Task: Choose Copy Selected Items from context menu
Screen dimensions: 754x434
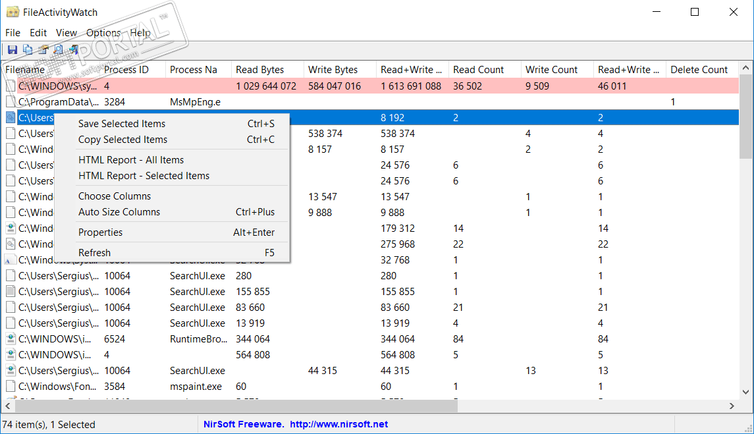Action: coord(172,140)
